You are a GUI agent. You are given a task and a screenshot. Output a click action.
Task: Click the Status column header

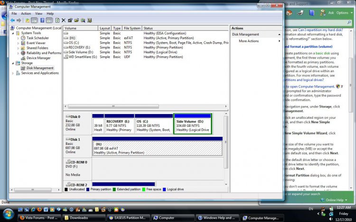coord(185,28)
